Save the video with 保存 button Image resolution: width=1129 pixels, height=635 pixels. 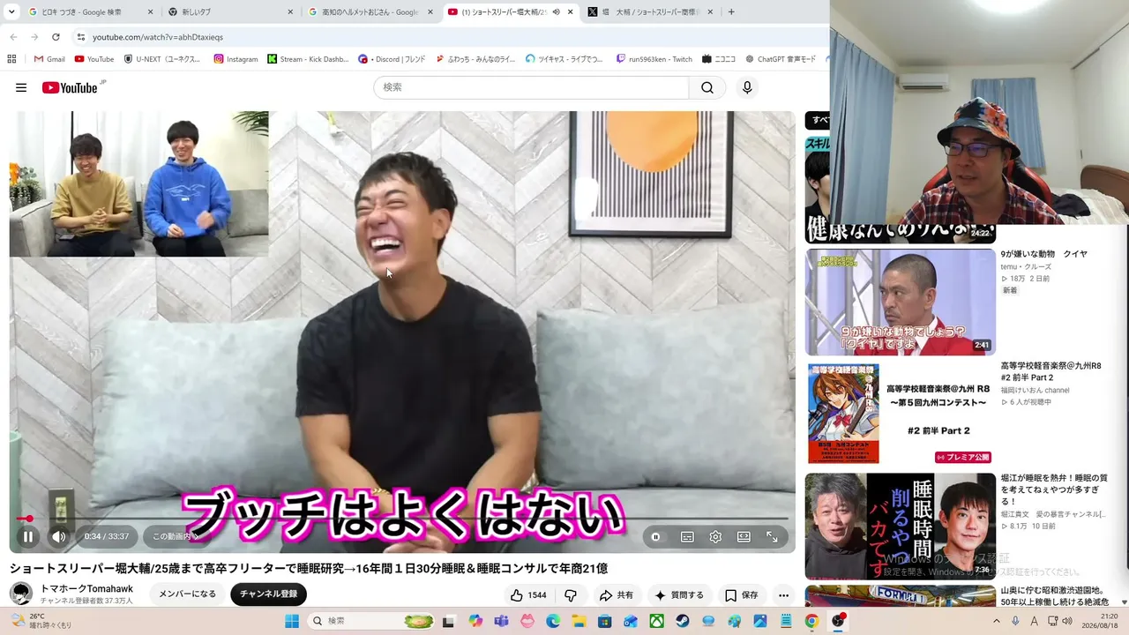pyautogui.click(x=742, y=595)
